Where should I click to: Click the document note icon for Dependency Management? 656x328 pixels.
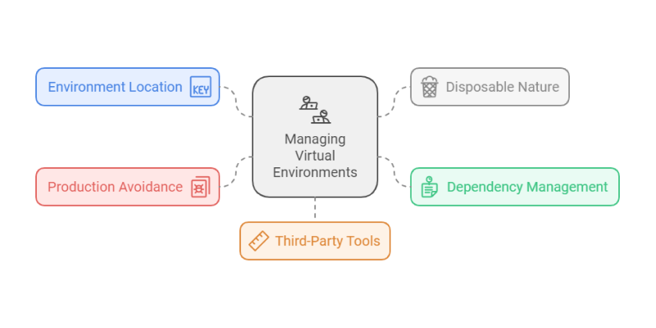coord(429,187)
